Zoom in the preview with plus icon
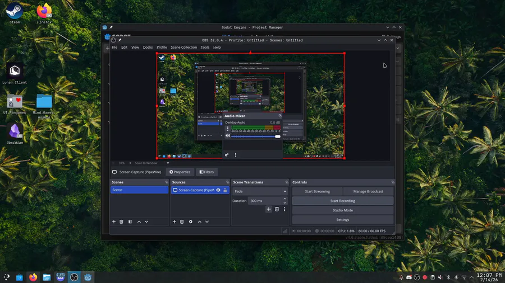The height and width of the screenshot is (283, 505). click(x=130, y=163)
